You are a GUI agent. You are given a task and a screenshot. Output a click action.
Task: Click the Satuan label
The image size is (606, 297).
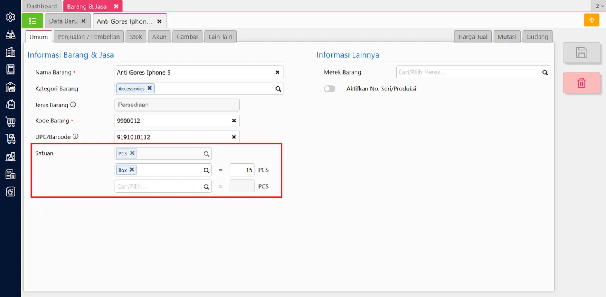[x=44, y=153]
